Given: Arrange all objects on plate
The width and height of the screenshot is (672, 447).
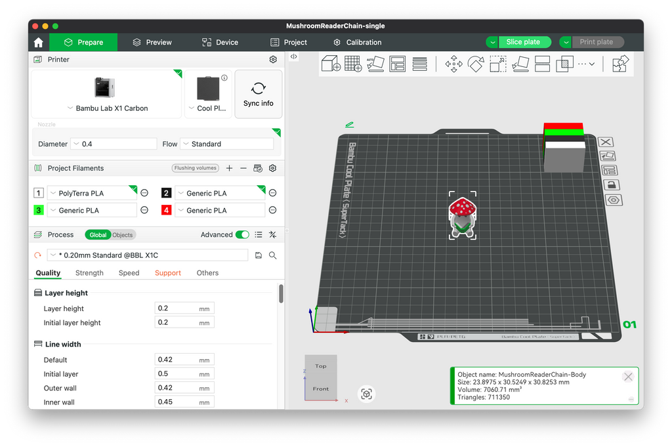Looking at the screenshot, I should 397,64.
